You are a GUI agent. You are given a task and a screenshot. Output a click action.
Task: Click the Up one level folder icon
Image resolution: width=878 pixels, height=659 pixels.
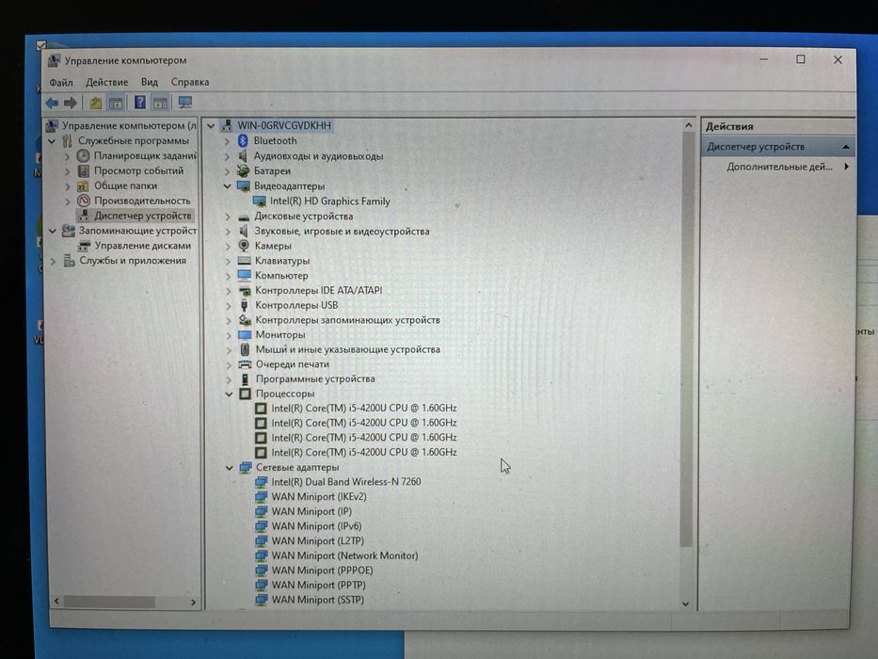[x=96, y=104]
